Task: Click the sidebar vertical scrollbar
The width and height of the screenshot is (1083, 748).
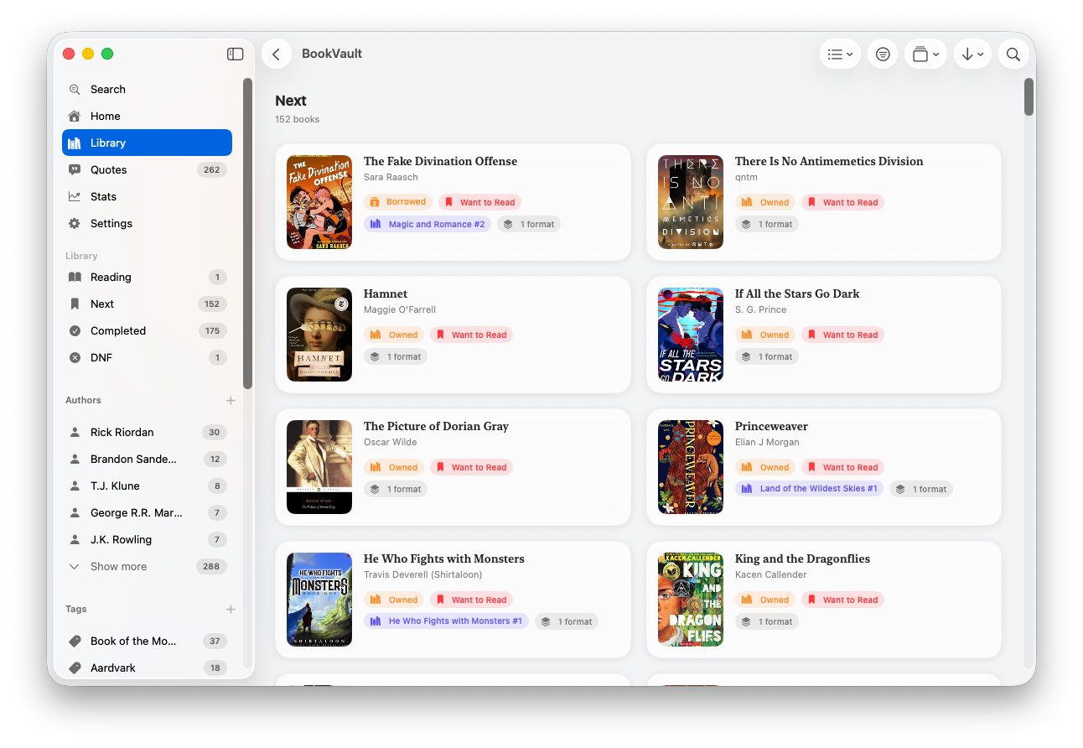Action: coord(247,233)
